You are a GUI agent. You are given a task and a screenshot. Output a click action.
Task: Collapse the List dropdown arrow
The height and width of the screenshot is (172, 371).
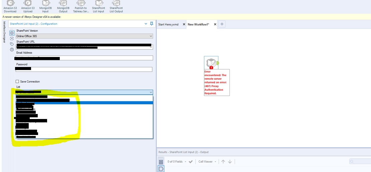tap(151, 92)
